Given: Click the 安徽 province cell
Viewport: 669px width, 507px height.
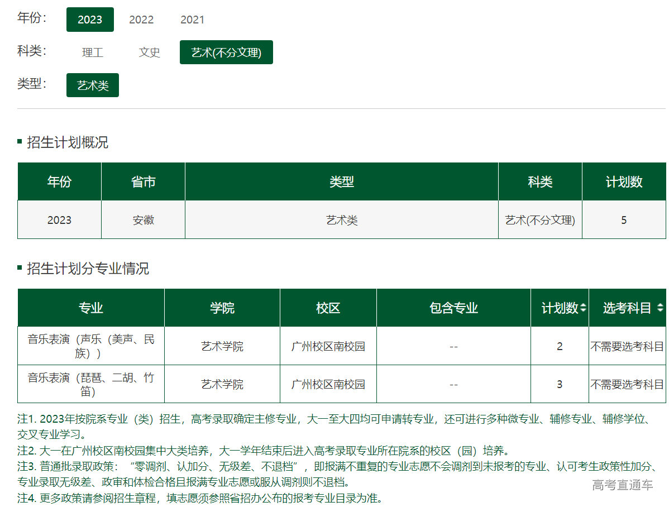Looking at the screenshot, I should click(143, 220).
